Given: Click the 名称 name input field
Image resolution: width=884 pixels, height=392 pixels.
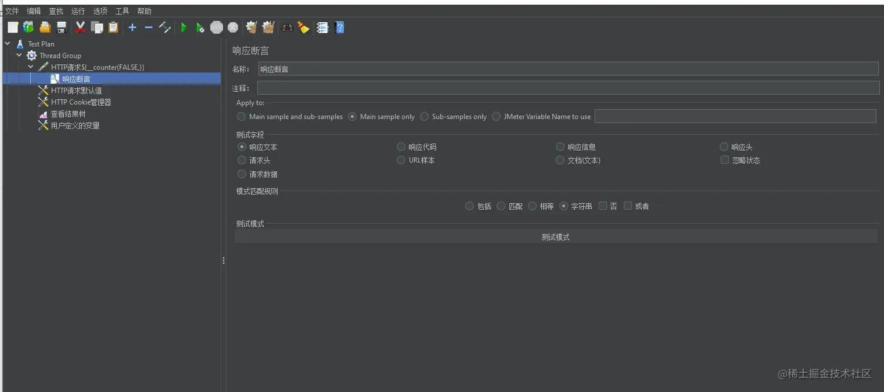Looking at the screenshot, I should click(568, 69).
